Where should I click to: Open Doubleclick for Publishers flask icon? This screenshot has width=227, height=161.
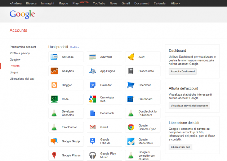pos(131,113)
